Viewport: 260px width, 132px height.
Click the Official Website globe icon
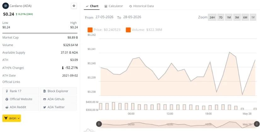pos(7,99)
